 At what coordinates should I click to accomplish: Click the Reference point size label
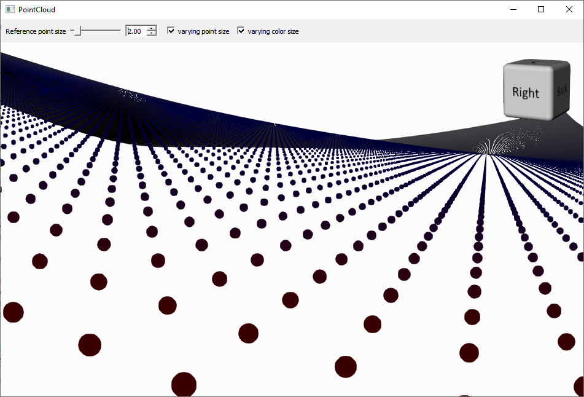pyautogui.click(x=36, y=31)
